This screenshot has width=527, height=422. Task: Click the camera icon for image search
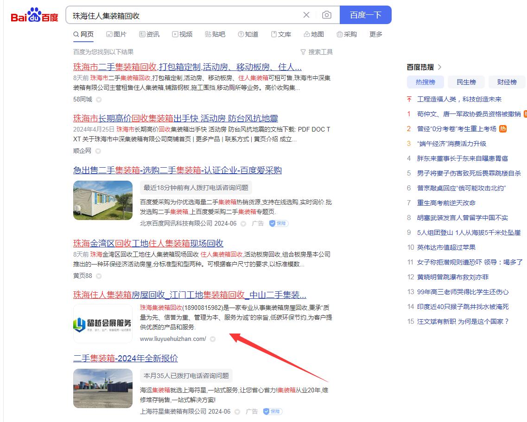326,15
